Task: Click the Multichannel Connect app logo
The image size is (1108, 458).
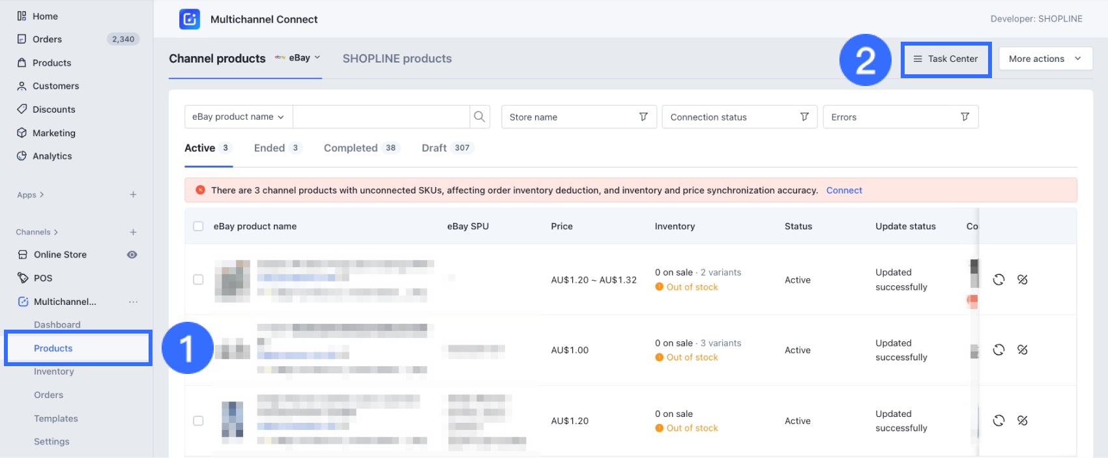Action: click(190, 19)
